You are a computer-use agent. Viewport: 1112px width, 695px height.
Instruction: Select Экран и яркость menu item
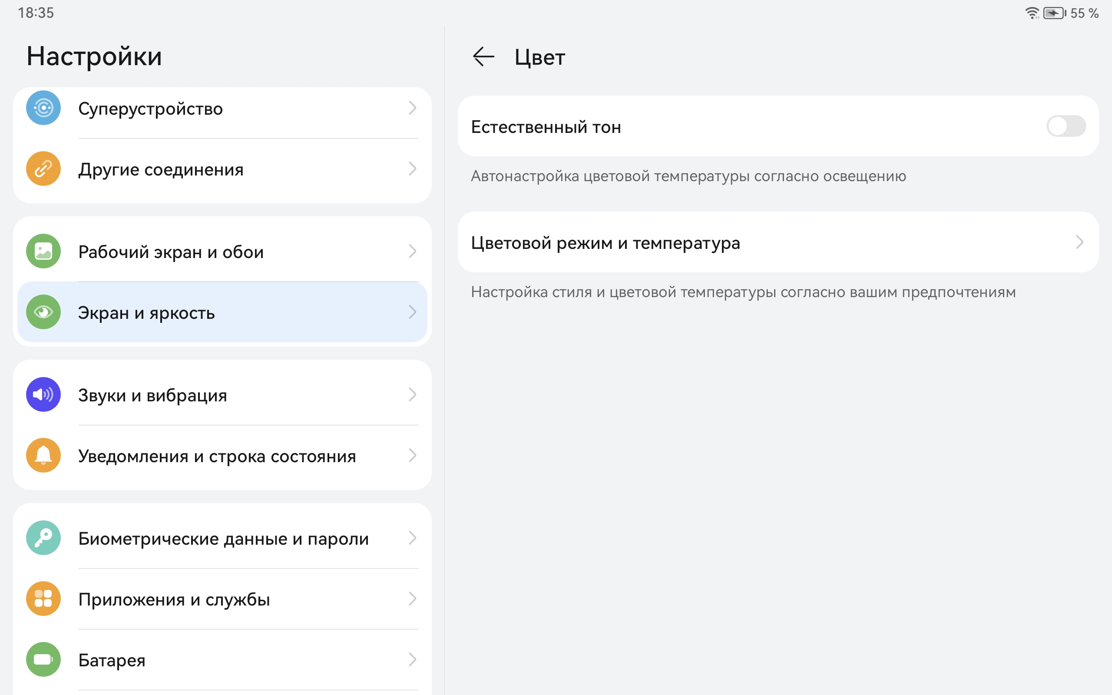(x=146, y=313)
